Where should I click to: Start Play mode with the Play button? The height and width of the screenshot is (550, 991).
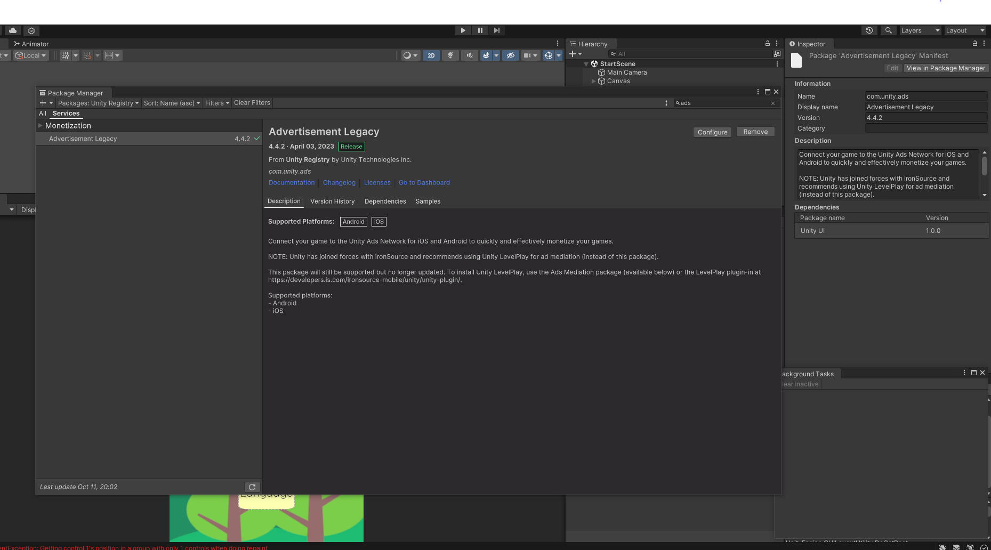[463, 30]
